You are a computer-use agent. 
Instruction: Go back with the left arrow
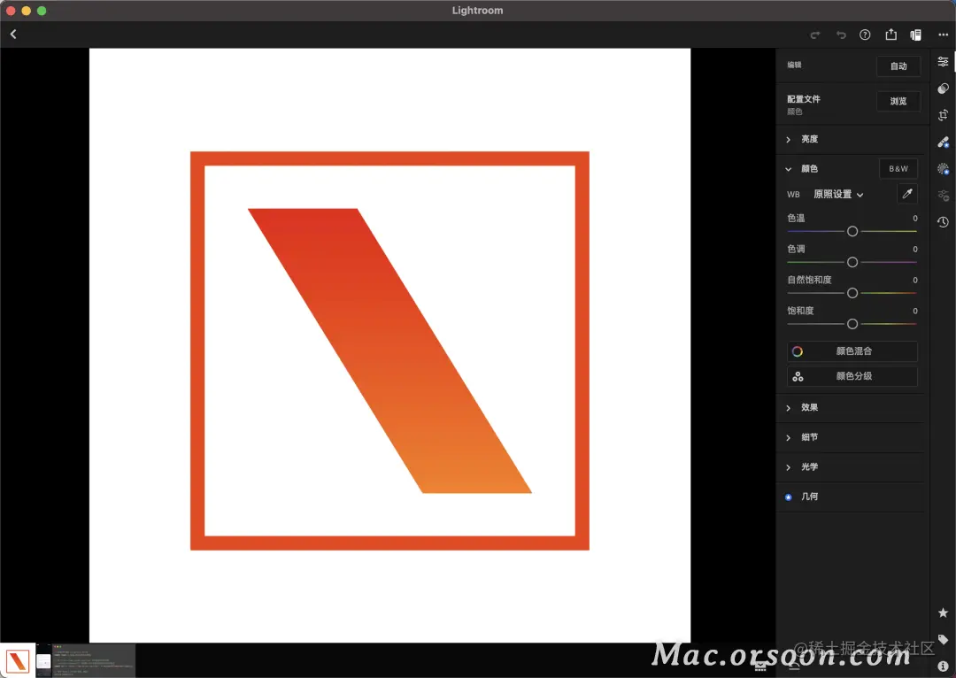(x=13, y=35)
